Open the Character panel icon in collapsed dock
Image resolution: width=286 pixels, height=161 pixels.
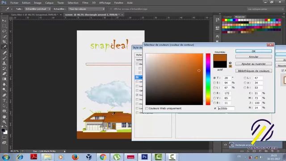[x=218, y=36]
